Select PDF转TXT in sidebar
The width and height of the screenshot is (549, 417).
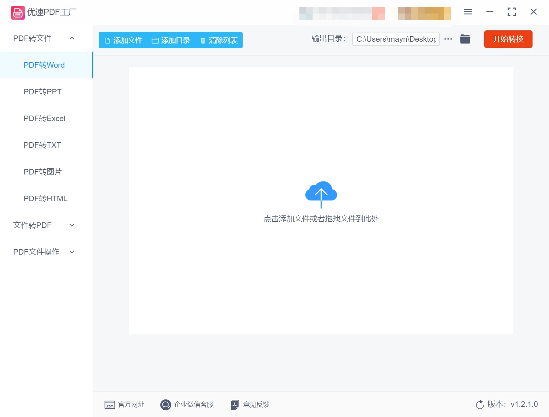[46, 145]
